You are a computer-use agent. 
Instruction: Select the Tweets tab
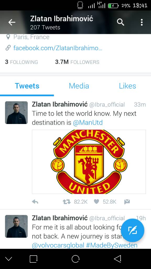[27, 86]
